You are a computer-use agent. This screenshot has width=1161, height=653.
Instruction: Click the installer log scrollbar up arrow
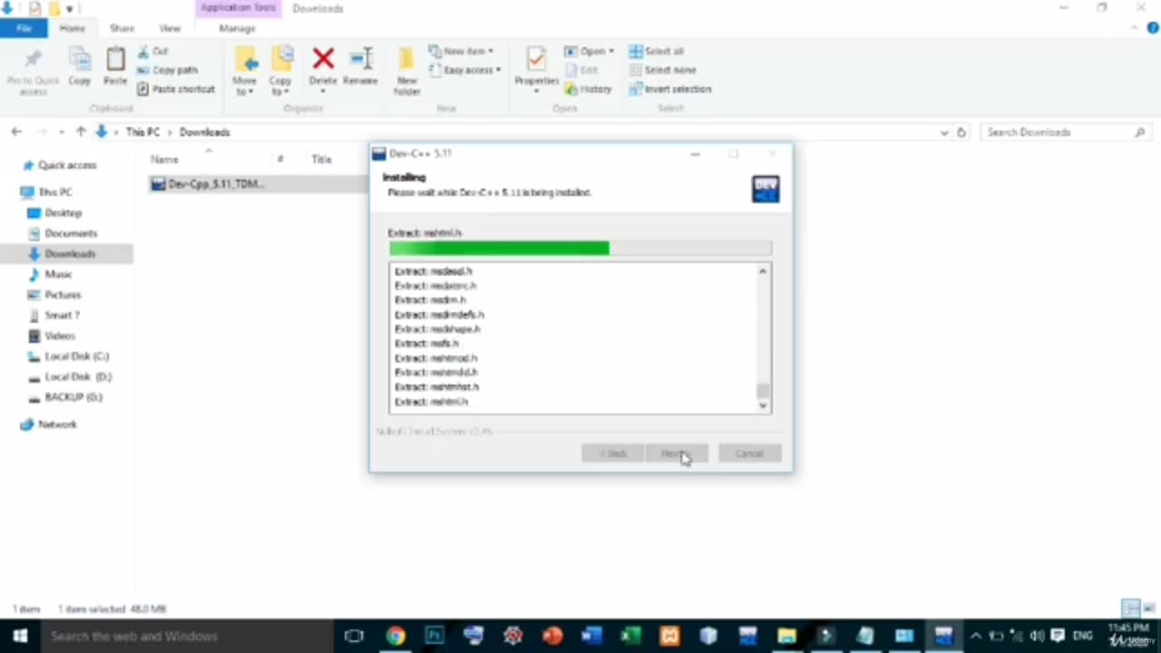[763, 271]
